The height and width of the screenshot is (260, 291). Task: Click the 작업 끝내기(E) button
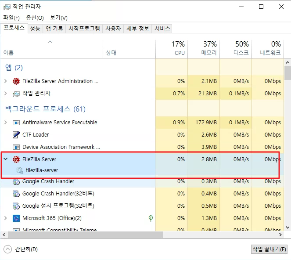click(x=269, y=249)
